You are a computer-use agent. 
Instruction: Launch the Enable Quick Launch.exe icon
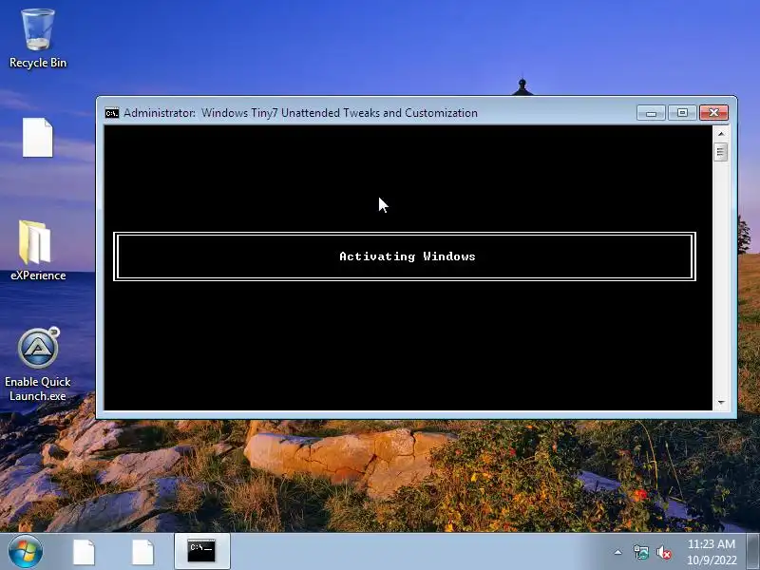[x=37, y=365]
